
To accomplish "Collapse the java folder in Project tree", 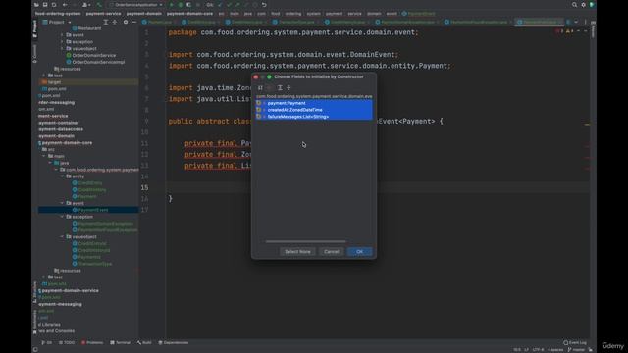I will 50,163.
